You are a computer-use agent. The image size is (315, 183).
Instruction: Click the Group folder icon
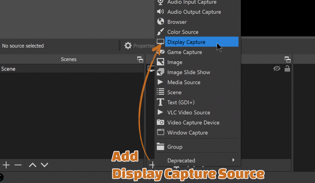click(160, 147)
